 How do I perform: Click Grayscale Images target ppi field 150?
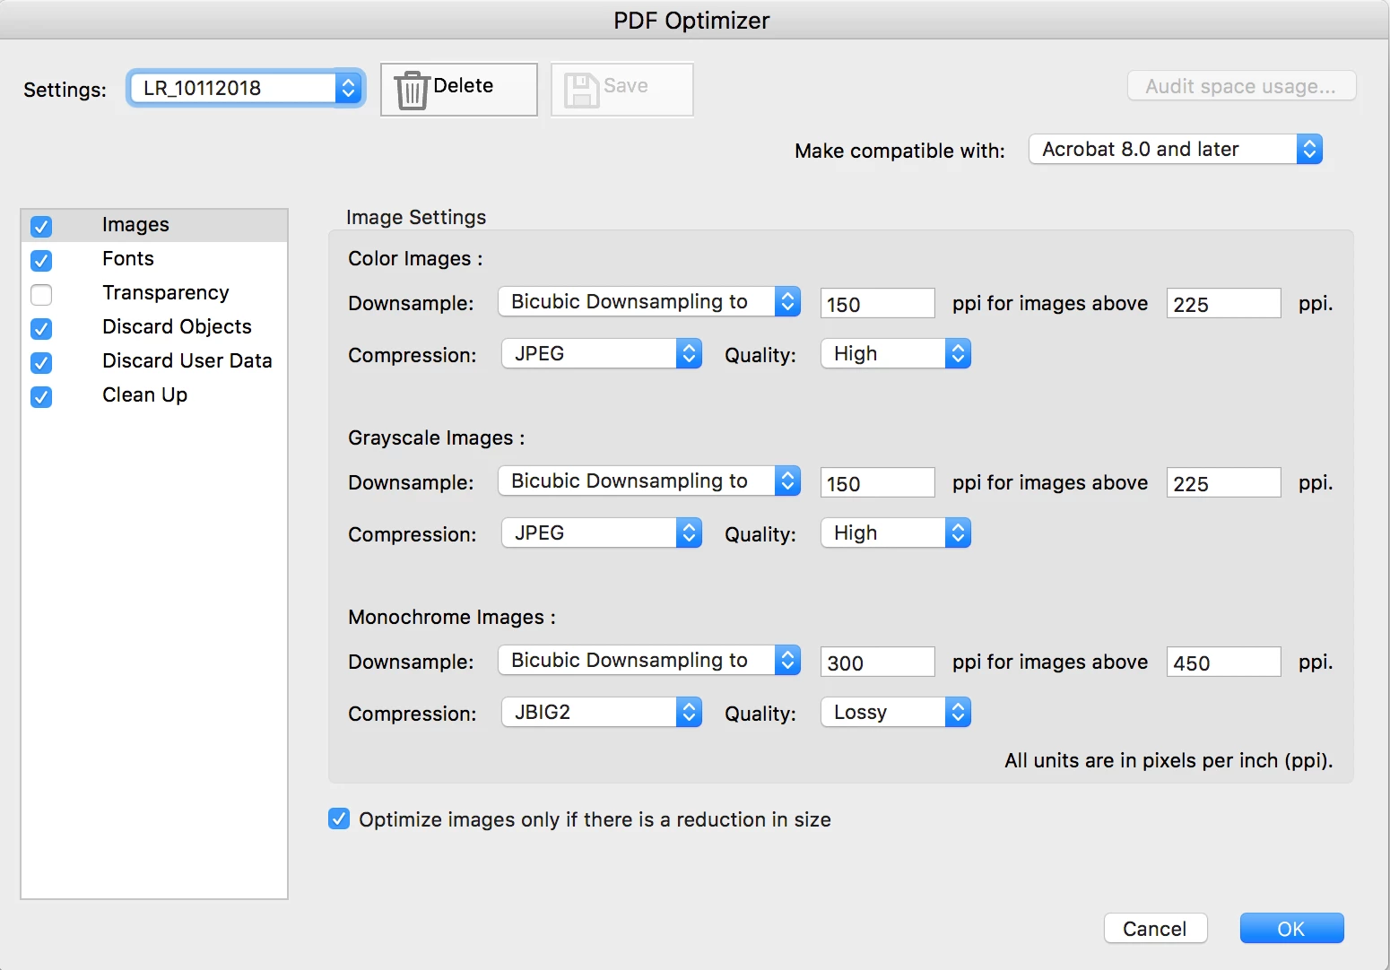pos(877,482)
